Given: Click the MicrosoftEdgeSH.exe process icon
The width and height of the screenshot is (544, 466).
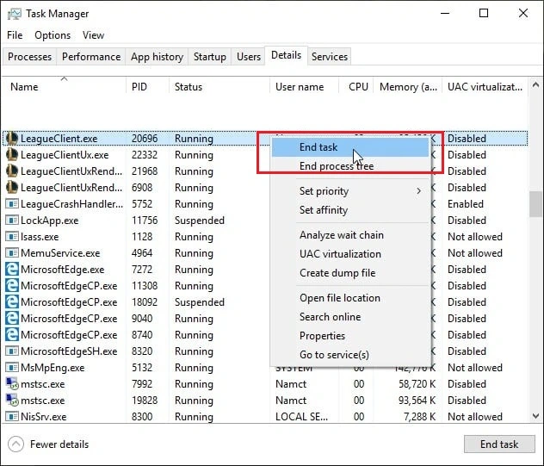Looking at the screenshot, I should pyautogui.click(x=12, y=351).
